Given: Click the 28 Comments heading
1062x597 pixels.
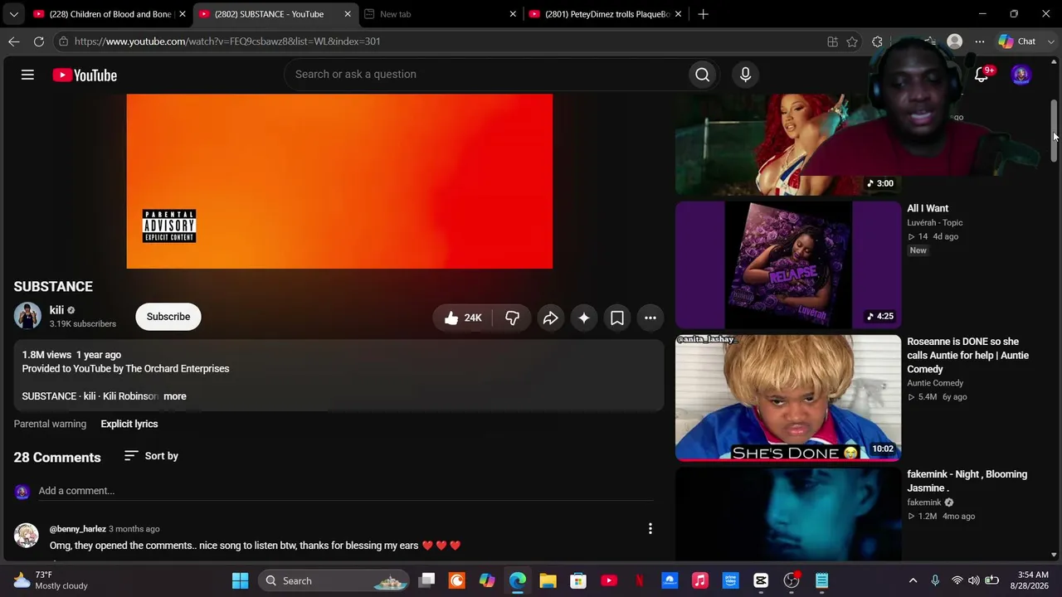Looking at the screenshot, I should point(57,458).
